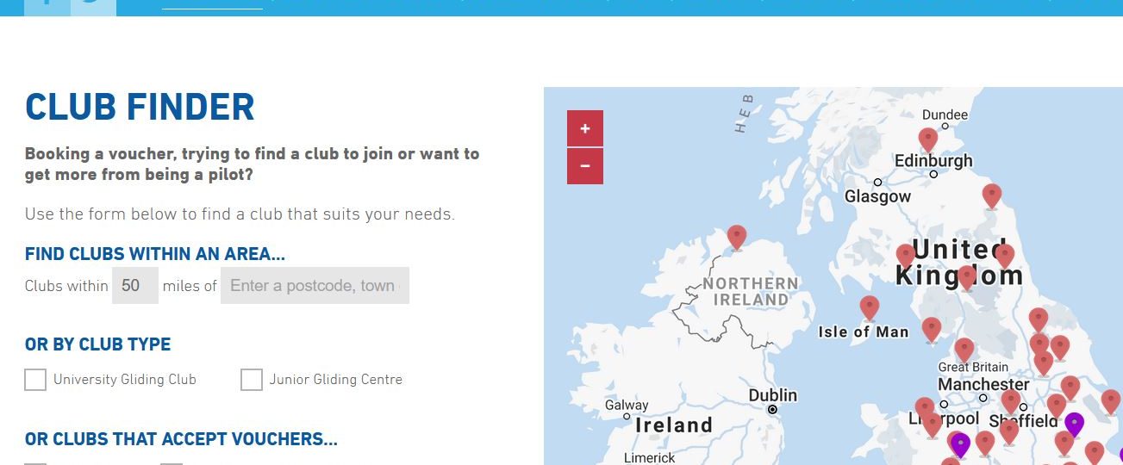Select the red marker above Great Britain label
The image size is (1123, 465).
(x=964, y=350)
